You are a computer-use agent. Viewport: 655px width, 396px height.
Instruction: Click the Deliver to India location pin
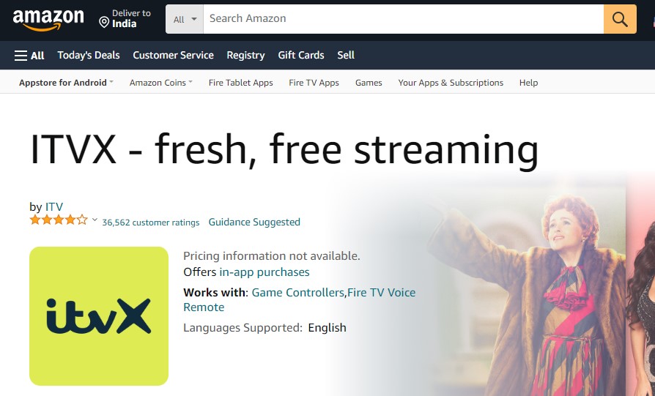click(x=104, y=22)
